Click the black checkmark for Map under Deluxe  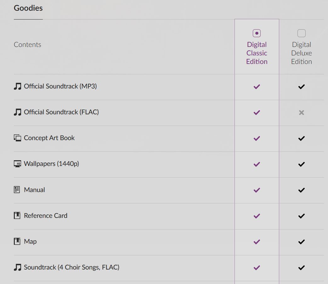click(x=302, y=242)
